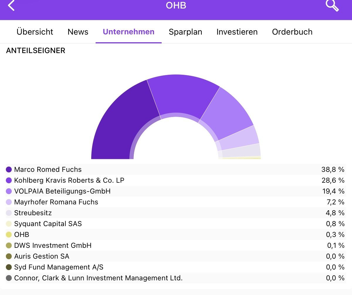Click the VOLPAIA Beteiligungs-GmbH color marker
The image size is (352, 295).
[x=8, y=191]
